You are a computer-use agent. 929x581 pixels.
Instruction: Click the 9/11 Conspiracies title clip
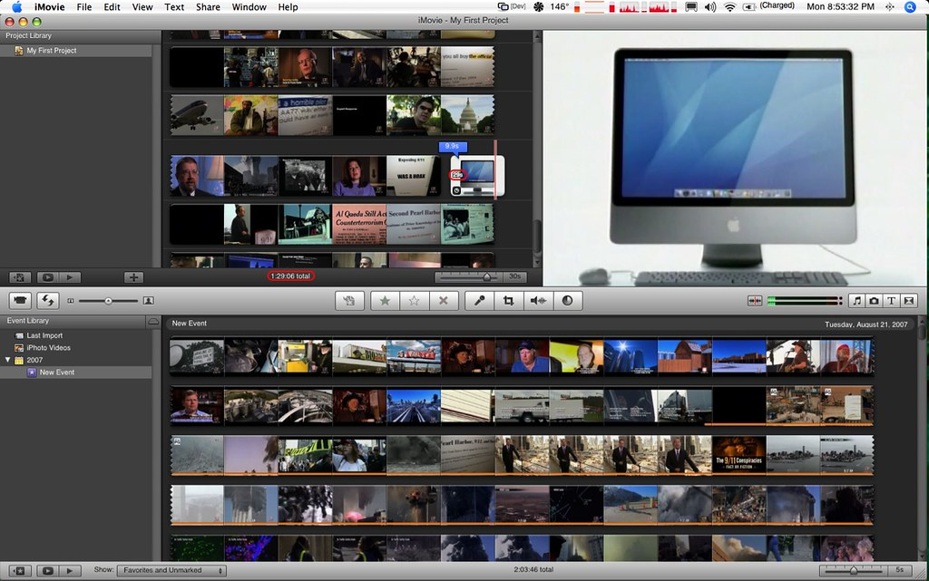(x=738, y=454)
